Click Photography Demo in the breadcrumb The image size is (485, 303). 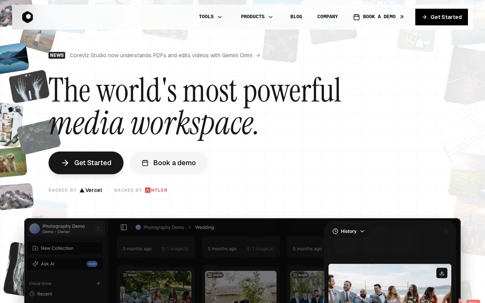160,227
